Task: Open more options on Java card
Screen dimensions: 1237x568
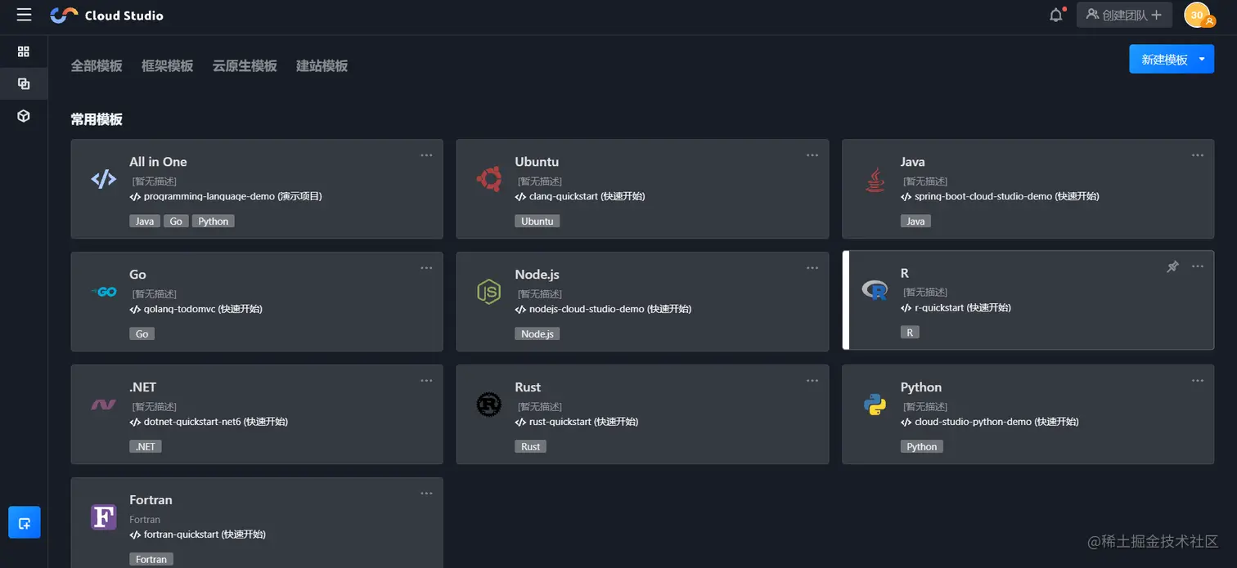Action: pos(1198,155)
